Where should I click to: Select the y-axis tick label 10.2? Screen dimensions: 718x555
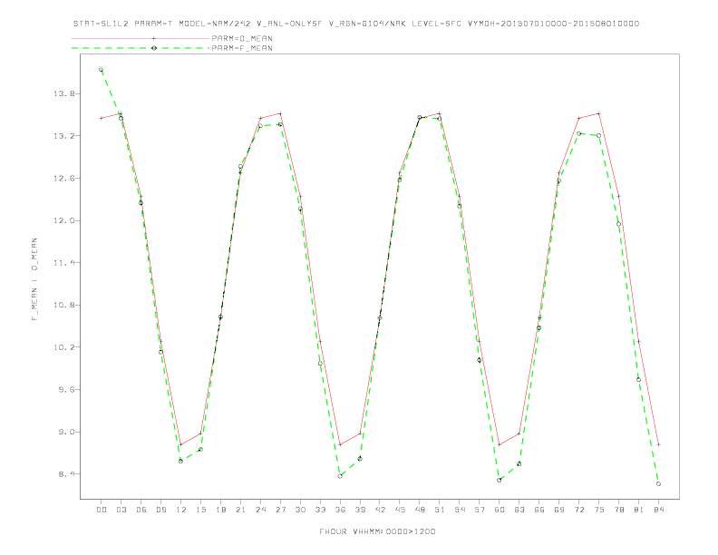[x=63, y=347]
